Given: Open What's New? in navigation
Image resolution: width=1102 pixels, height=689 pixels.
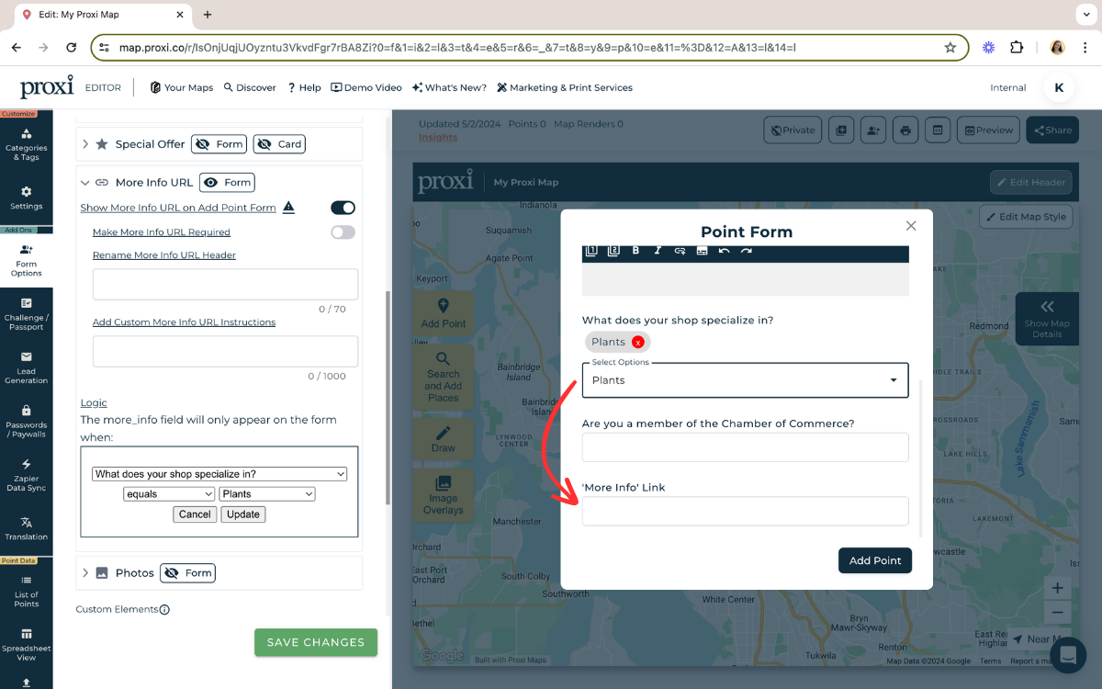Looking at the screenshot, I should [x=449, y=88].
